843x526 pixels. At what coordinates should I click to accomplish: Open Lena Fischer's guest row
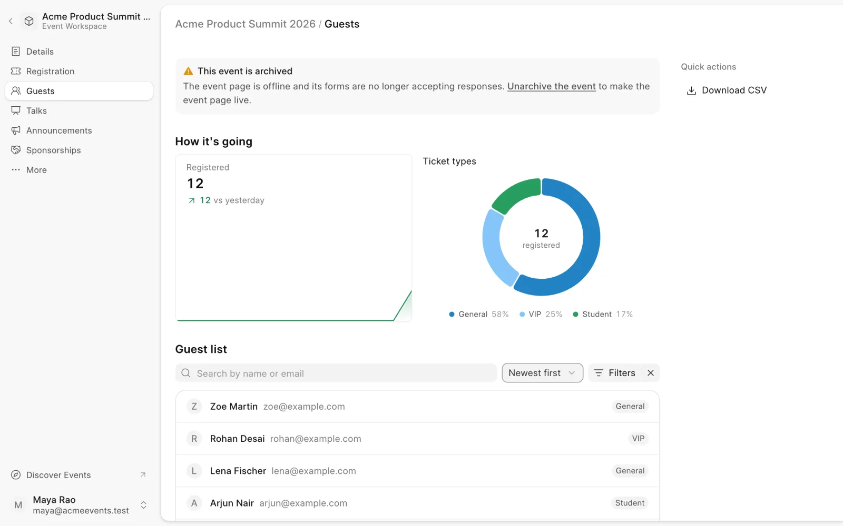coord(417,471)
